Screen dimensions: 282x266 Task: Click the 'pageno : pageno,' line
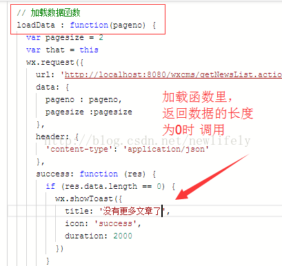(x=83, y=100)
